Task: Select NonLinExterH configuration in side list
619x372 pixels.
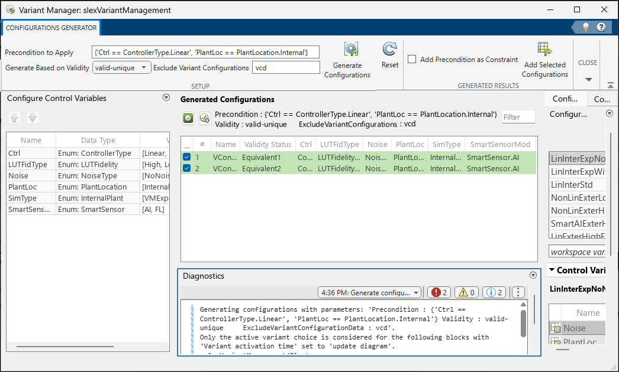Action: tap(577, 211)
